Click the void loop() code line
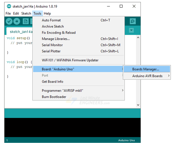The width and height of the screenshot is (172, 143). point(19,62)
